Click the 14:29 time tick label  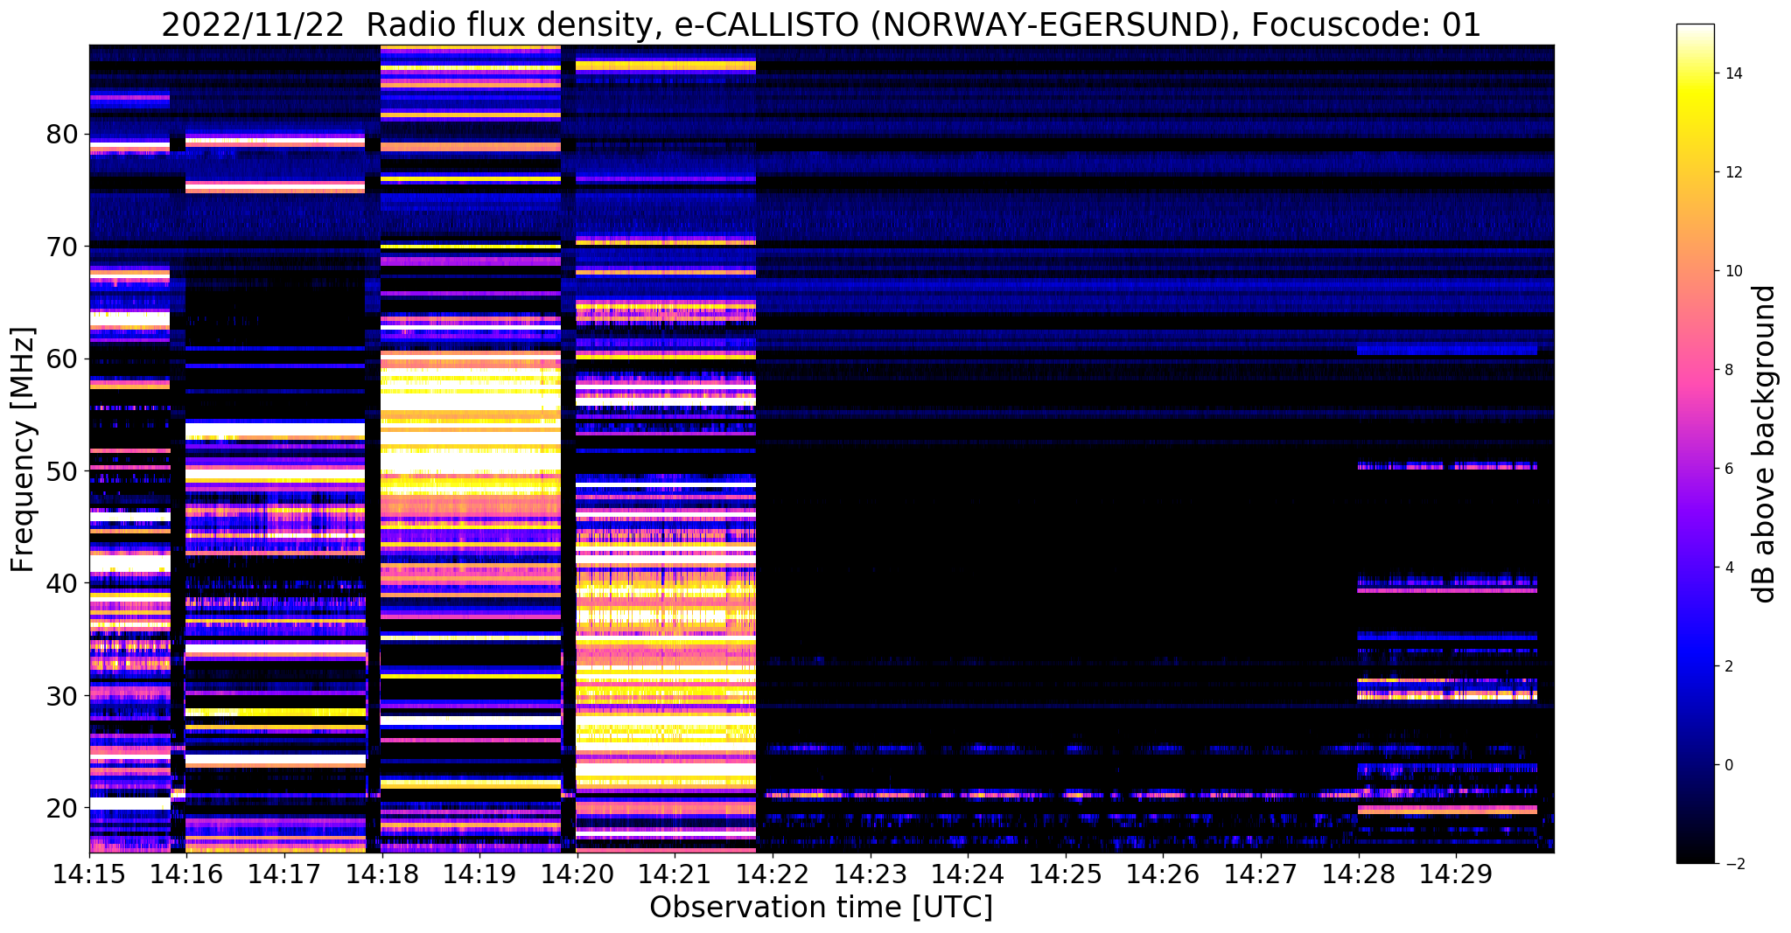pyautogui.click(x=1456, y=874)
